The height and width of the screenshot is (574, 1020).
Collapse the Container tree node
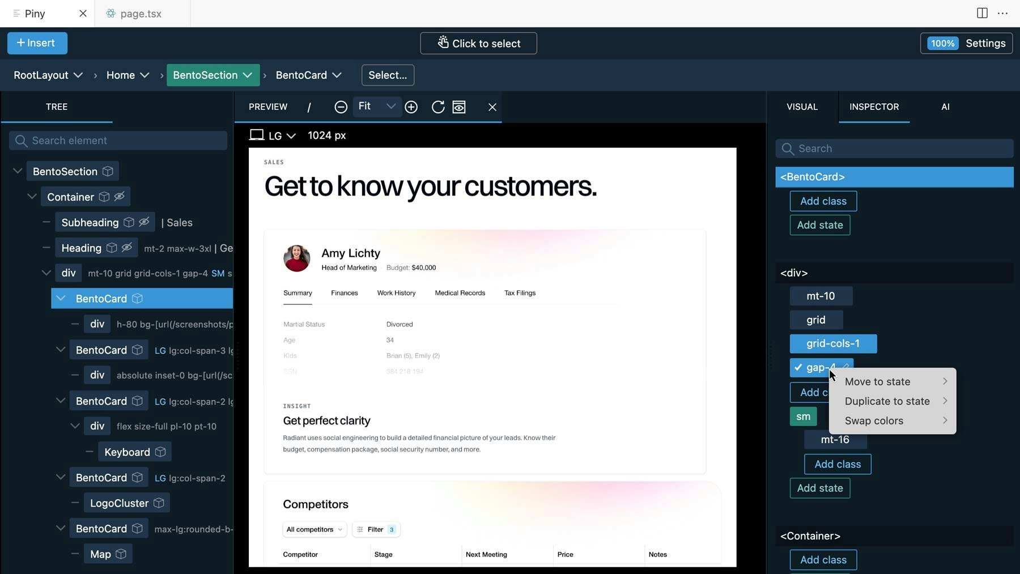[32, 196]
